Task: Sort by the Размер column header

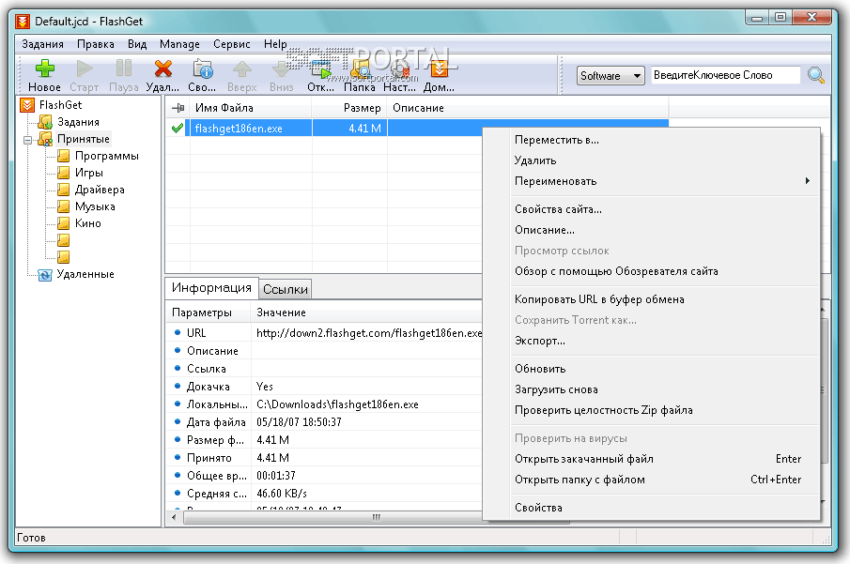Action: [349, 108]
